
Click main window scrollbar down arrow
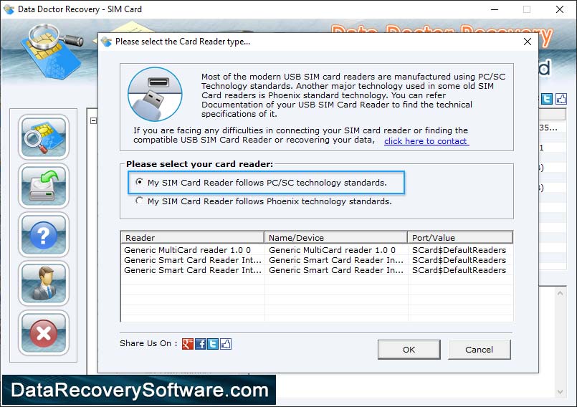click(560, 392)
